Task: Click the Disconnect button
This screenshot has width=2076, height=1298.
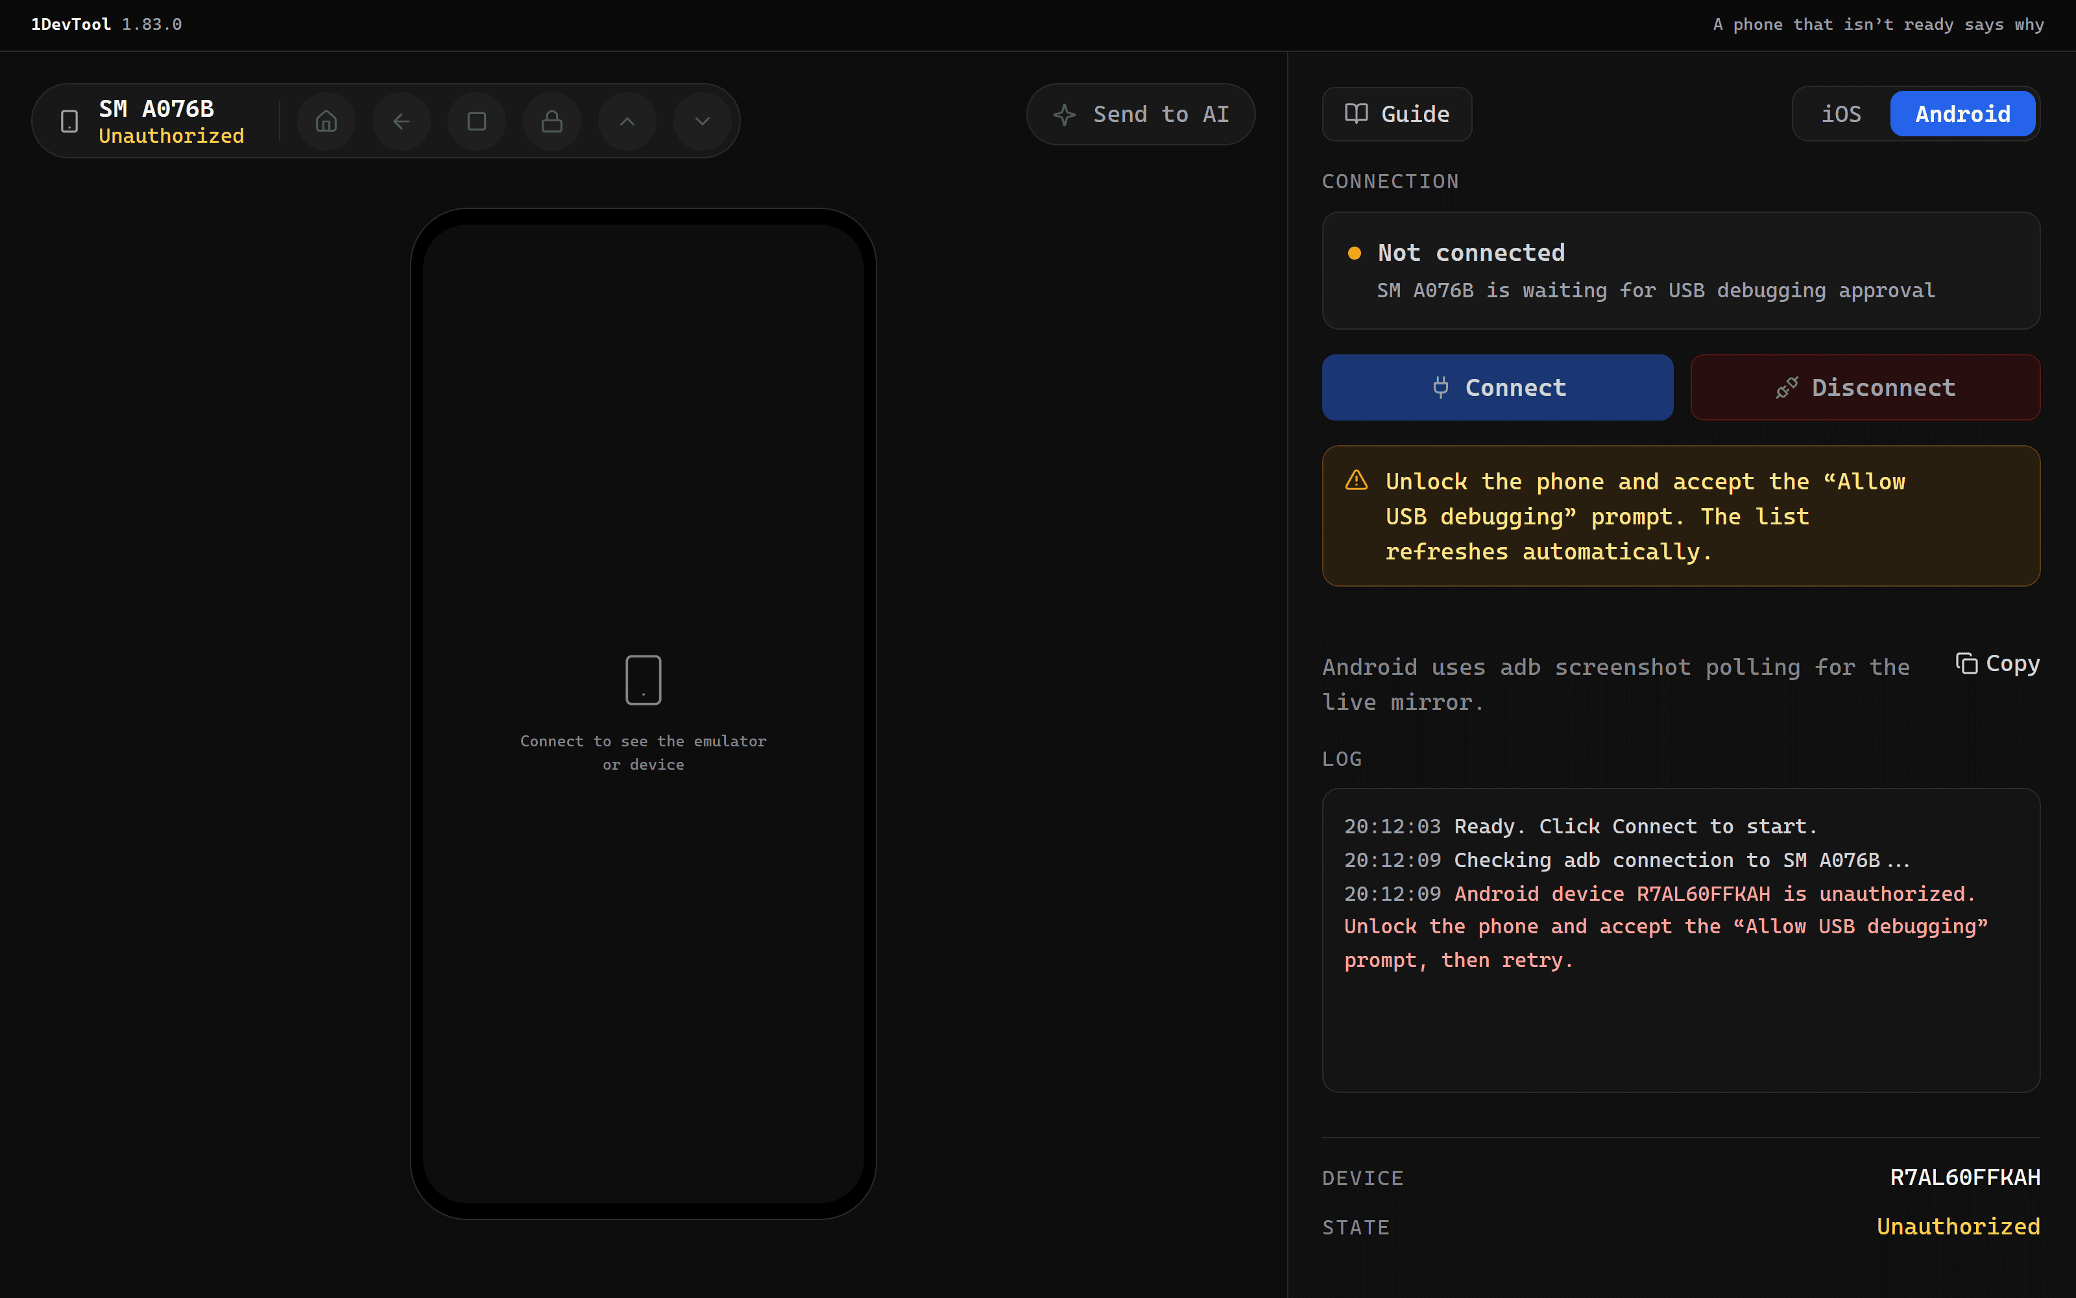Action: 1865,387
